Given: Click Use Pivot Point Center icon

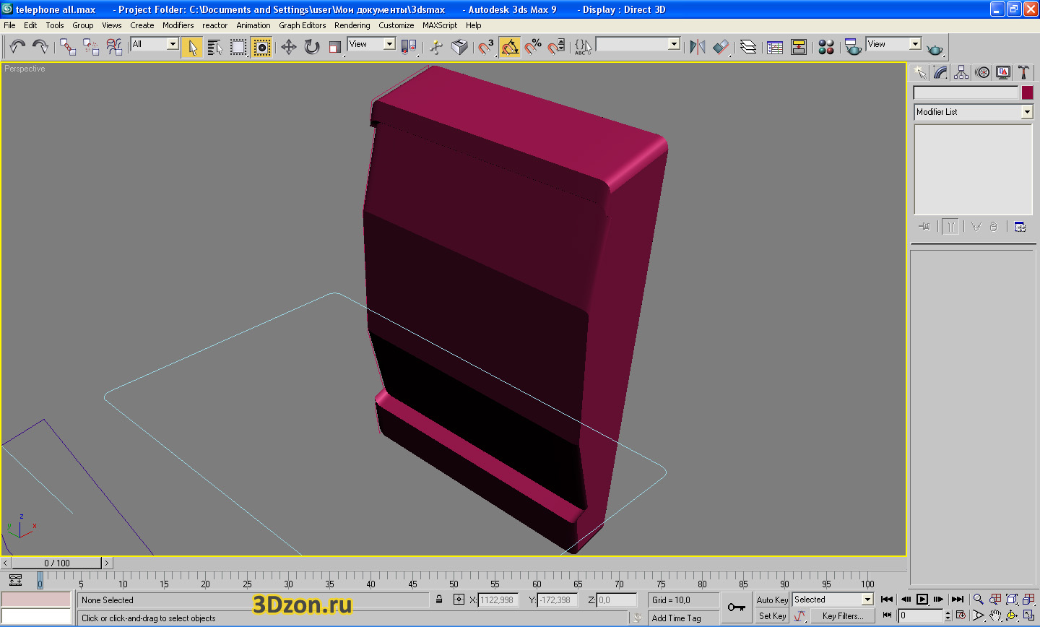Looking at the screenshot, I should [409, 47].
